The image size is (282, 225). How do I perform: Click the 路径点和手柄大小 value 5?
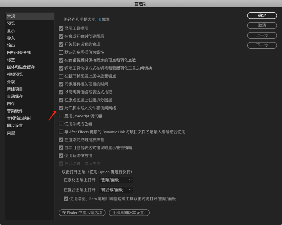pos(100,20)
